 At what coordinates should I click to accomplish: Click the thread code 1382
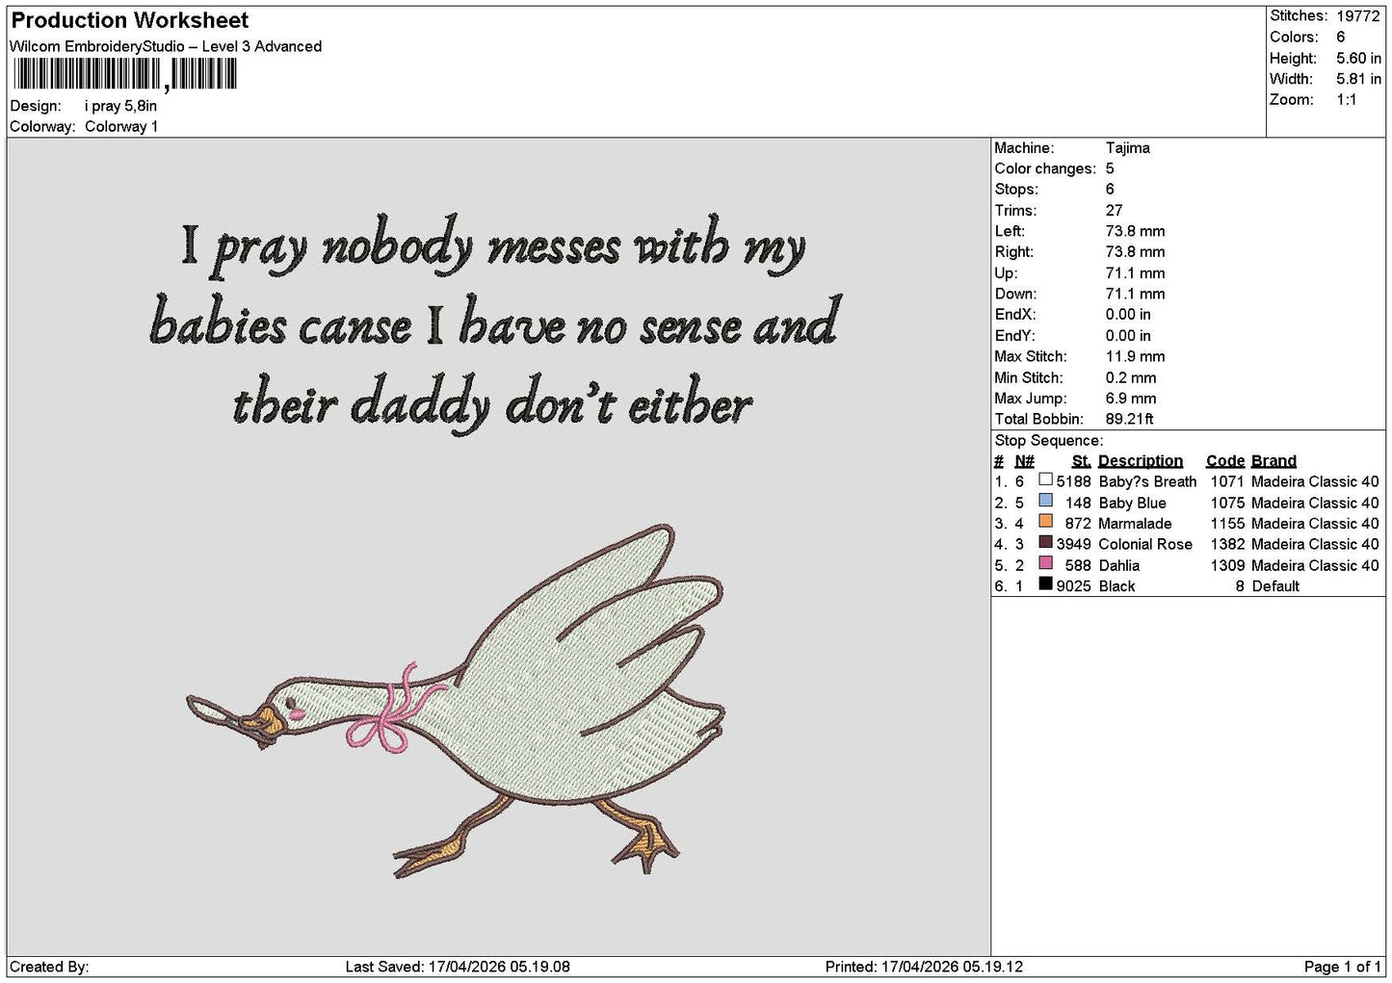click(x=1227, y=544)
